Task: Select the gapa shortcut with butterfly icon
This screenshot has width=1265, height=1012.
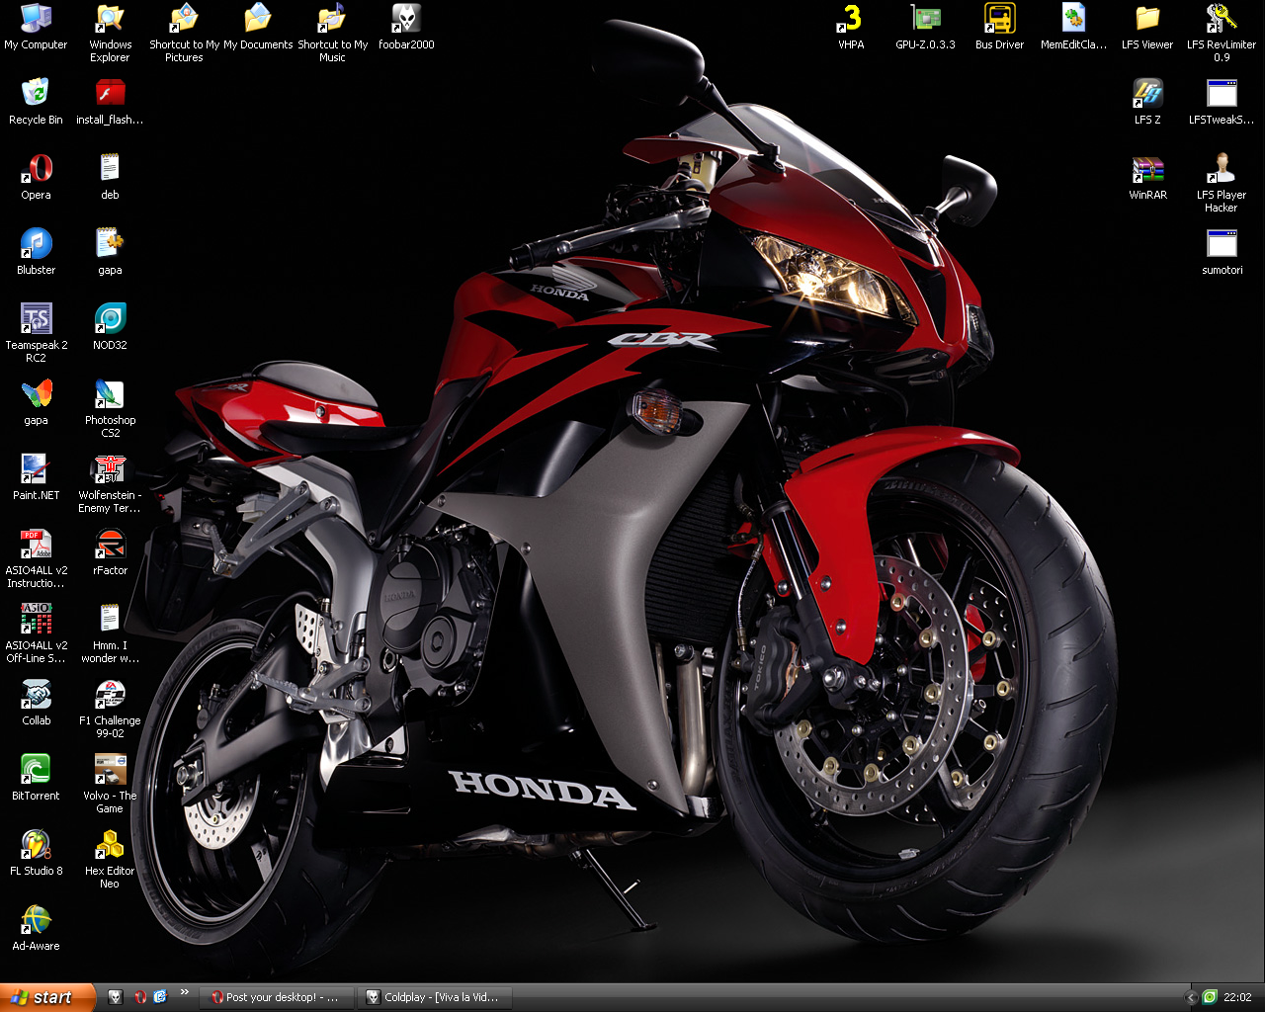Action: pyautogui.click(x=36, y=403)
